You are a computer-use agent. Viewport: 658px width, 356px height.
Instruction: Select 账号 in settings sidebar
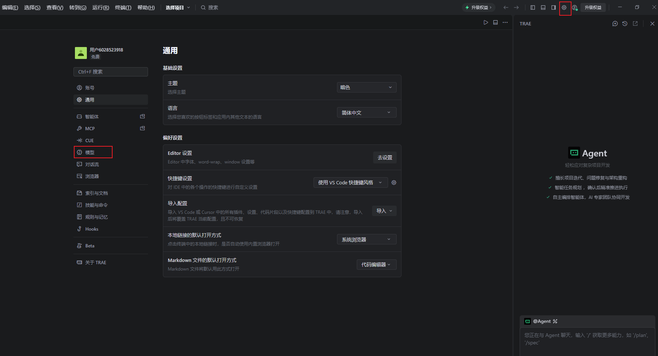(x=111, y=88)
